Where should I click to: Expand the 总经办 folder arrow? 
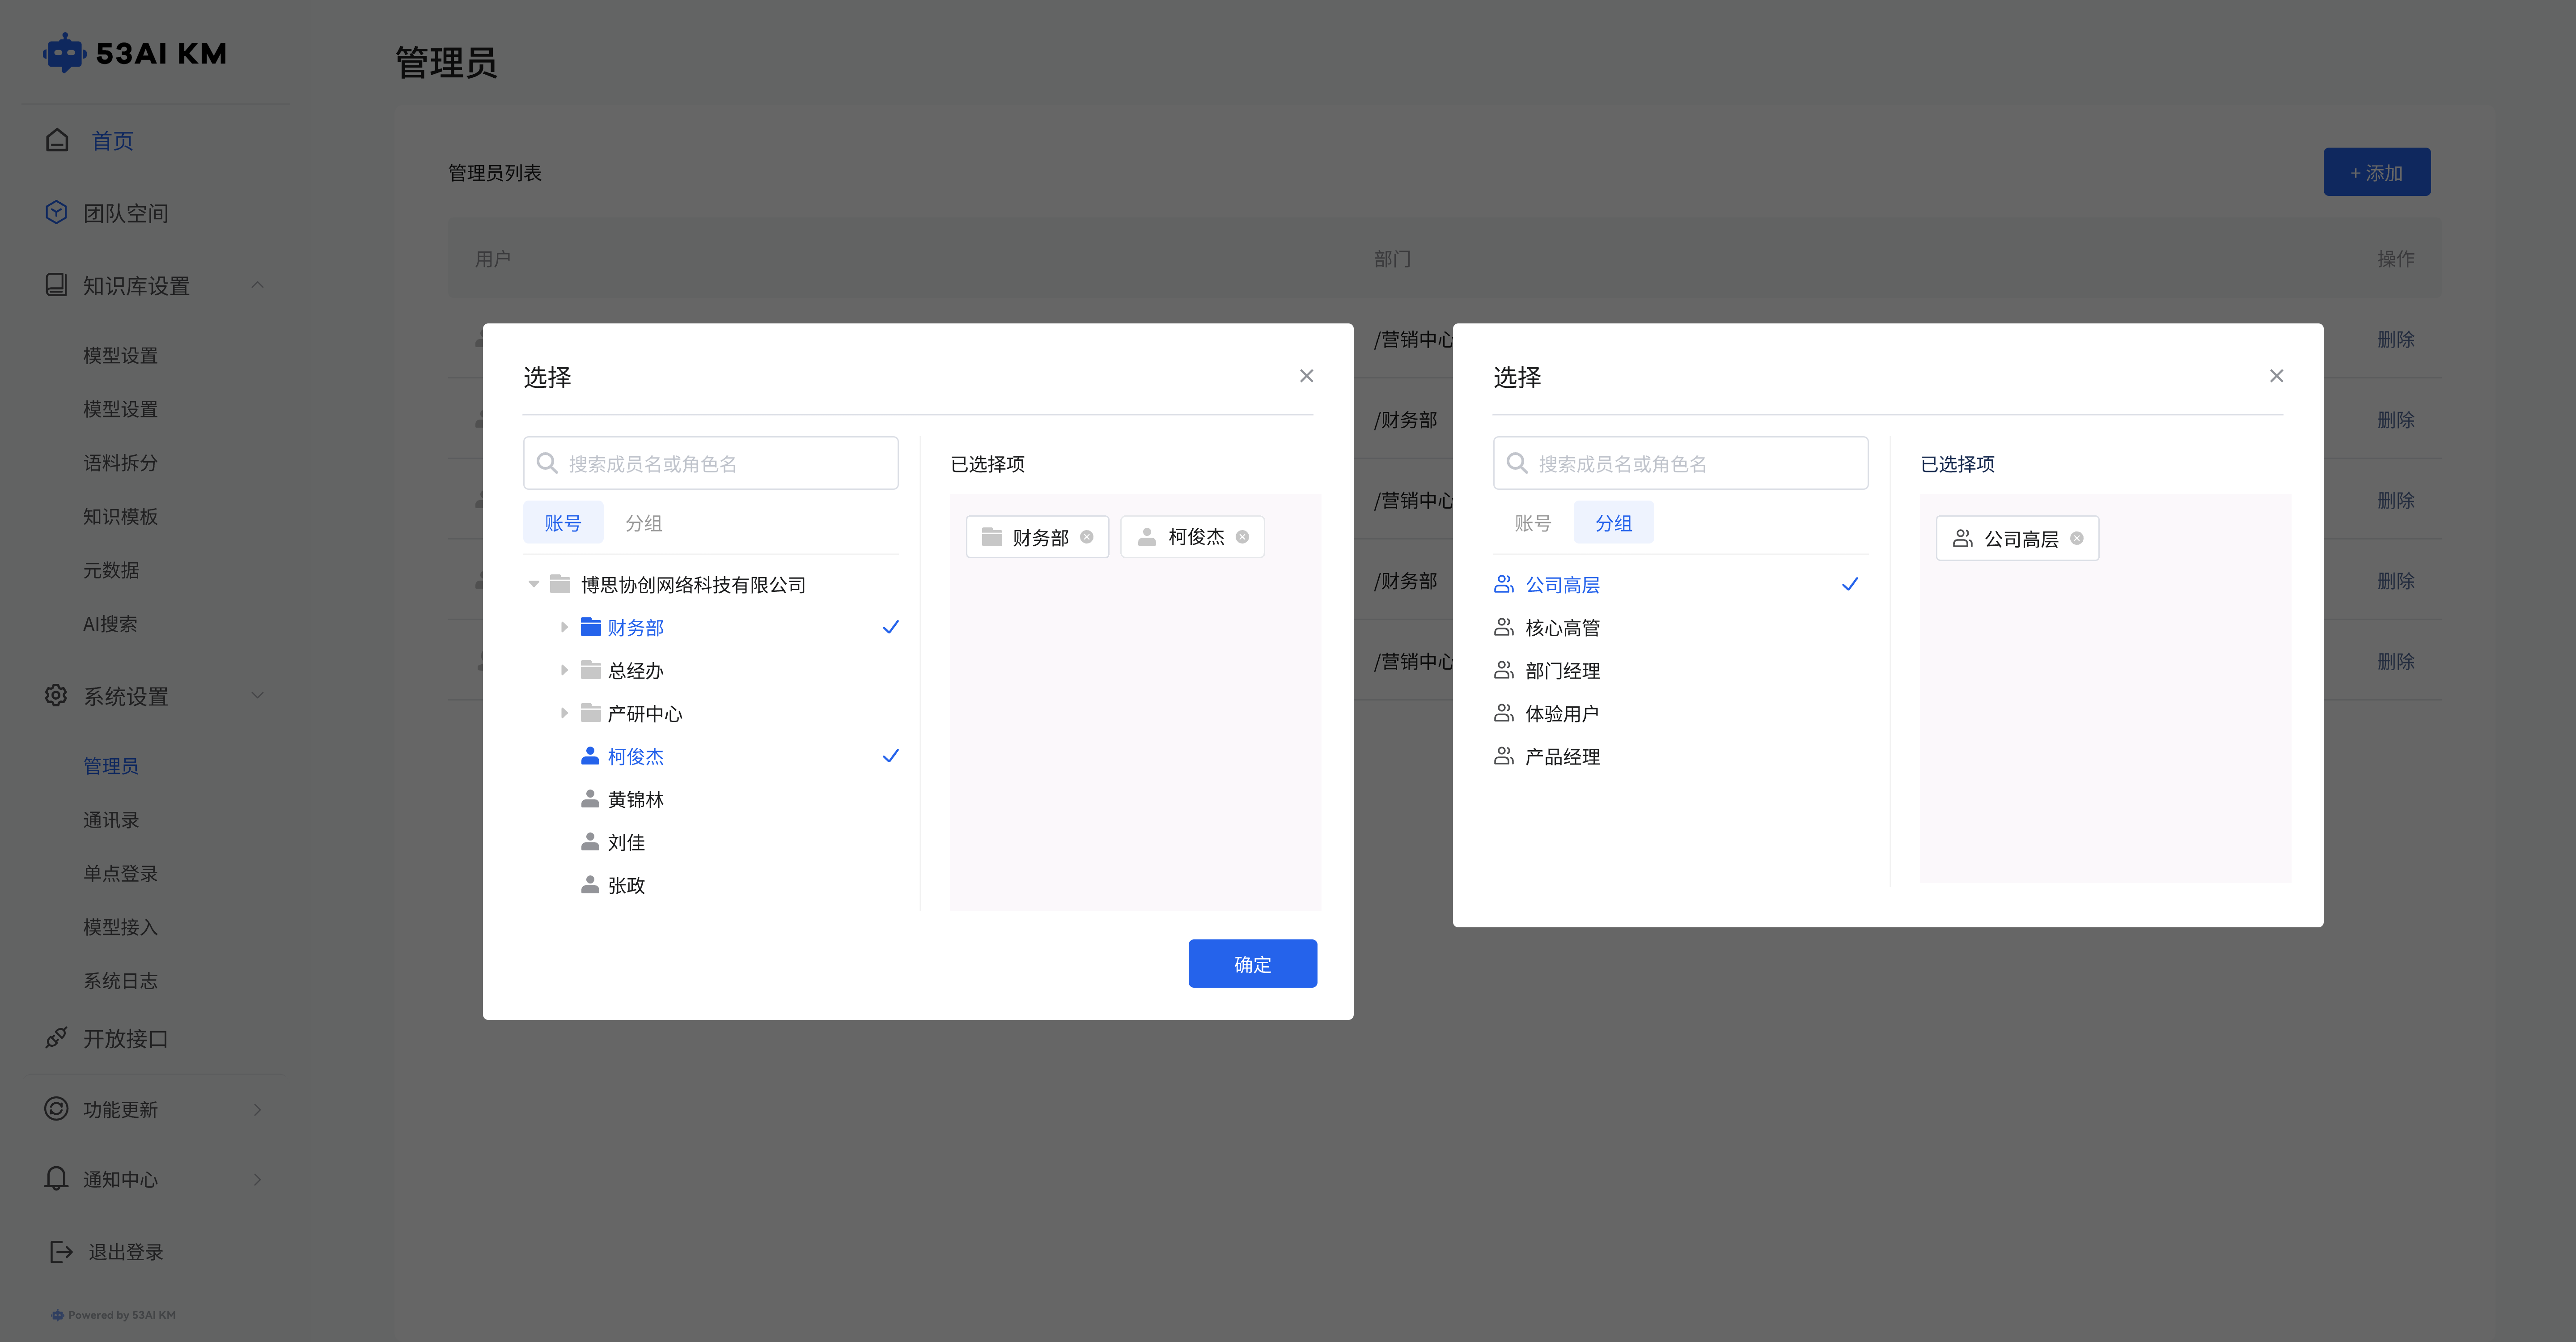[564, 670]
